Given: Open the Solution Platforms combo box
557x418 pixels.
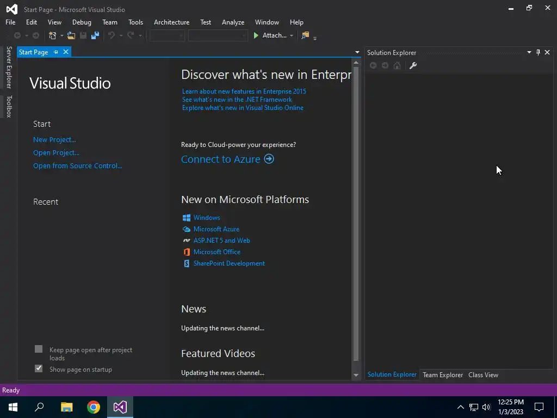Looking at the screenshot, I should [x=218, y=35].
